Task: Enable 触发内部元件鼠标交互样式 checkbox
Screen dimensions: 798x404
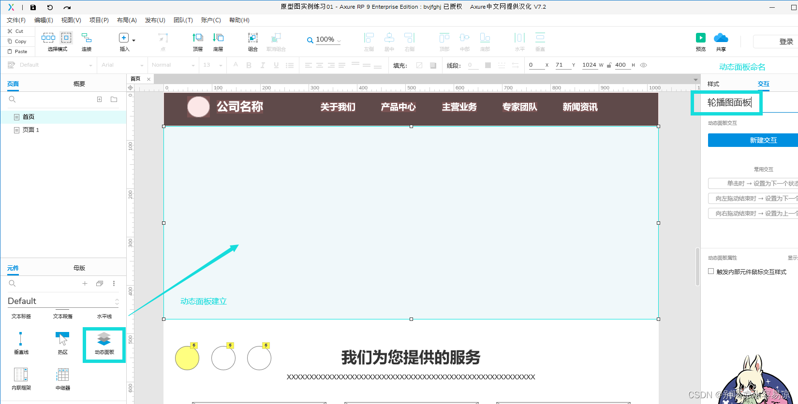Action: [711, 272]
